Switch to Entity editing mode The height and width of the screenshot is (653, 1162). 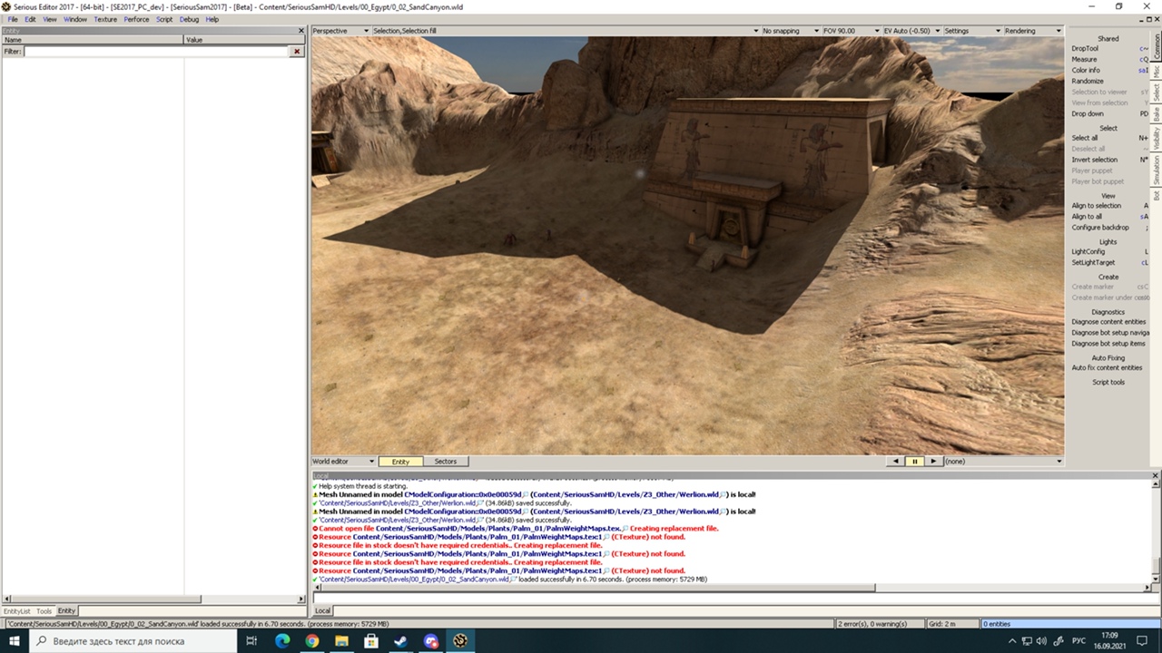(x=400, y=462)
